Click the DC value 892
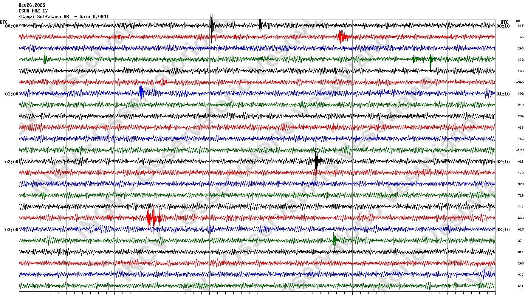Image resolution: width=525 pixels, height=295 pixels. (x=520, y=94)
